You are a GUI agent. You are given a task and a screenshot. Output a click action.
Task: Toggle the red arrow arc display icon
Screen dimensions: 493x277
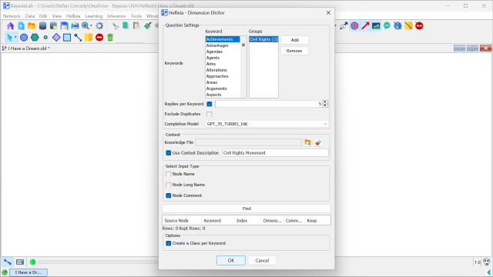click(x=365, y=25)
